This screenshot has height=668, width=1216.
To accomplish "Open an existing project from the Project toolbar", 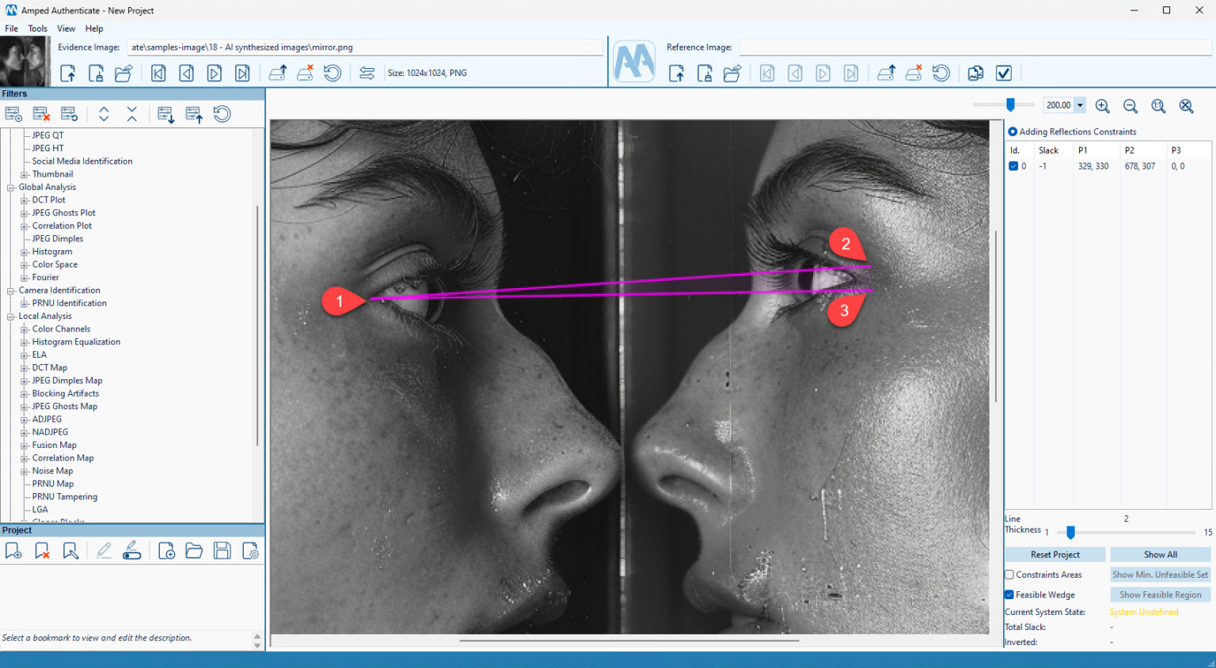I will [x=194, y=550].
